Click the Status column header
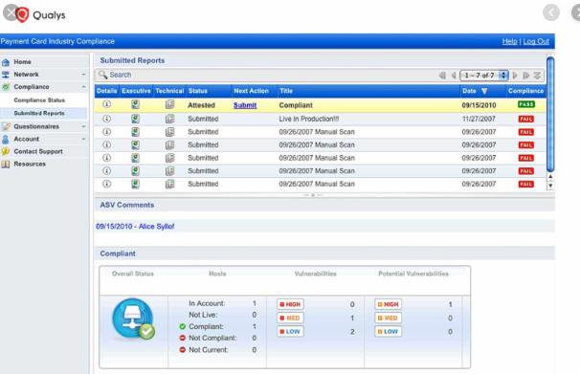The width and height of the screenshot is (580, 374). coord(198,91)
